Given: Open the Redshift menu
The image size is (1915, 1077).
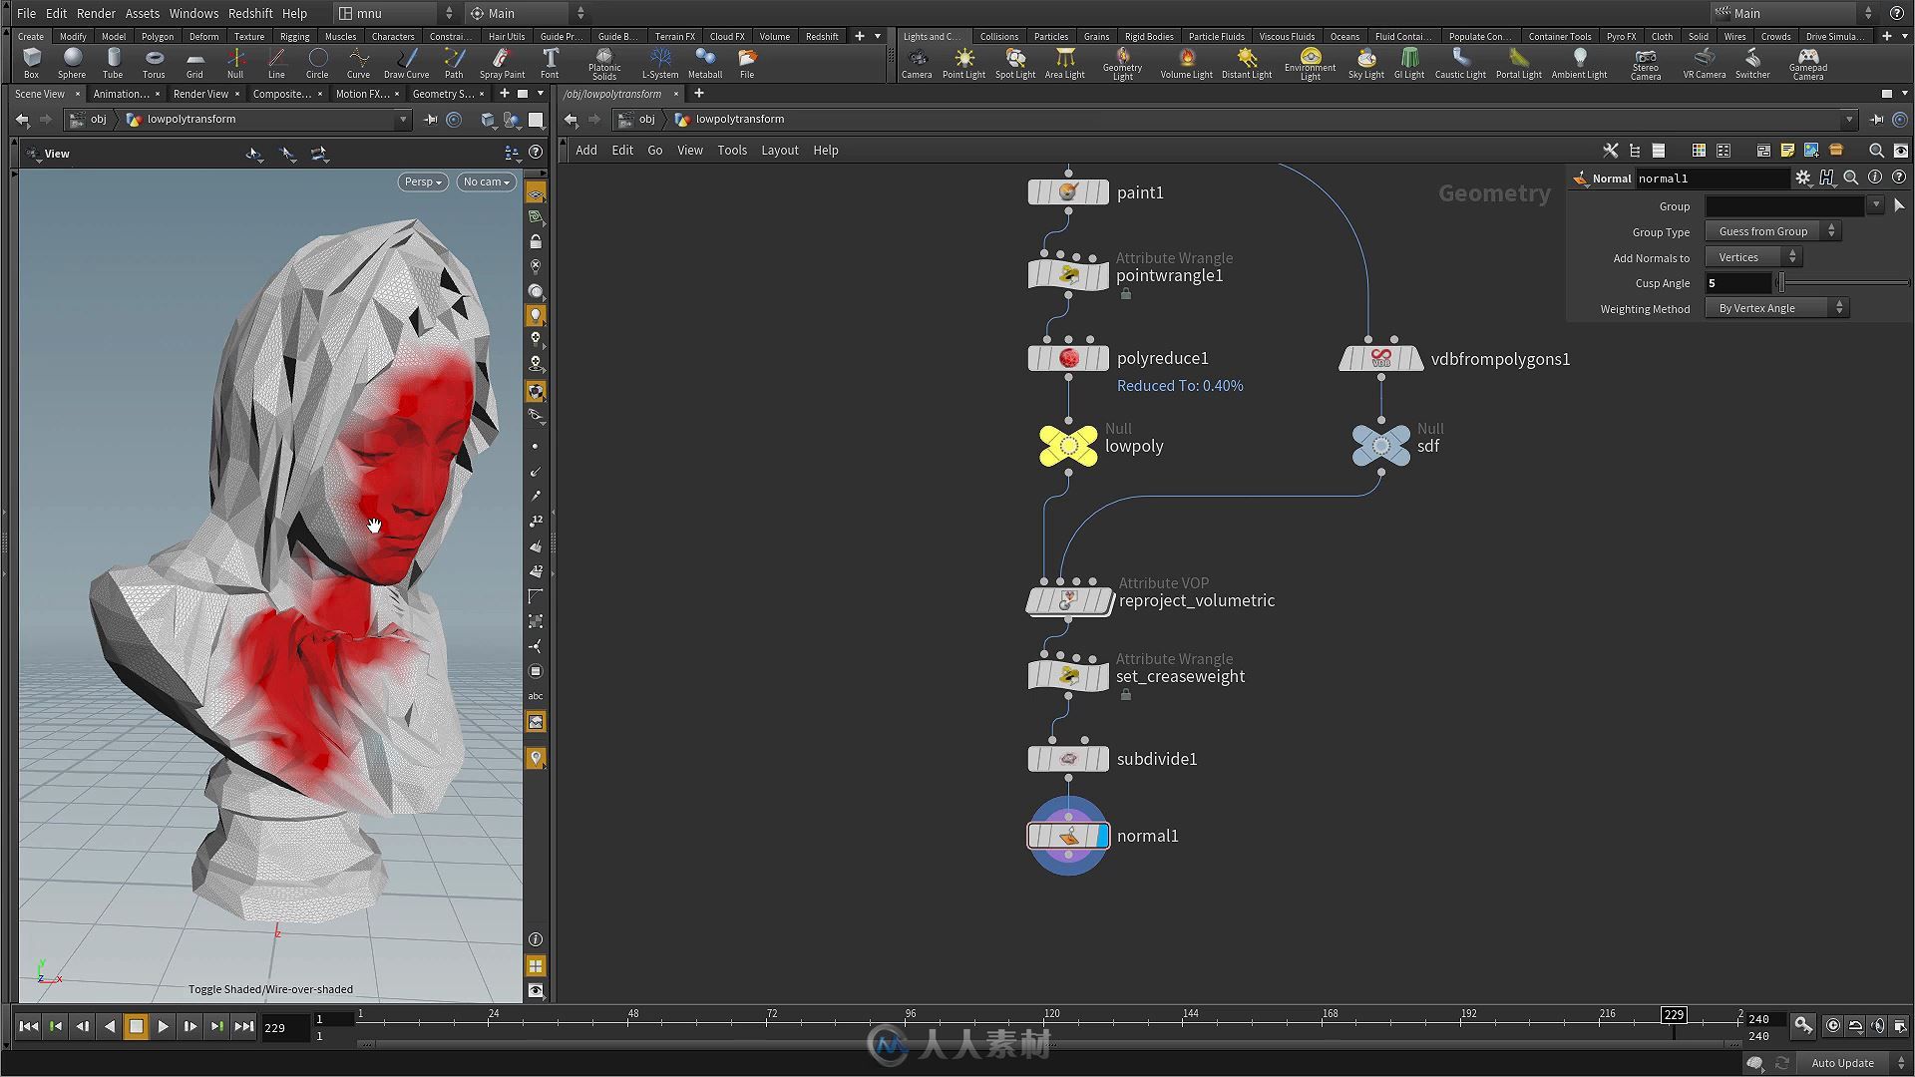Looking at the screenshot, I should (x=250, y=13).
